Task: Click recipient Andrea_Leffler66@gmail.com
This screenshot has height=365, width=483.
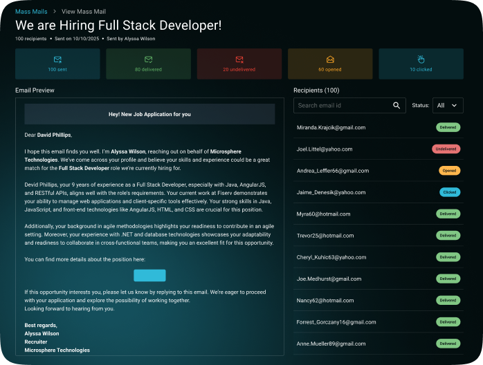Action: pos(333,171)
